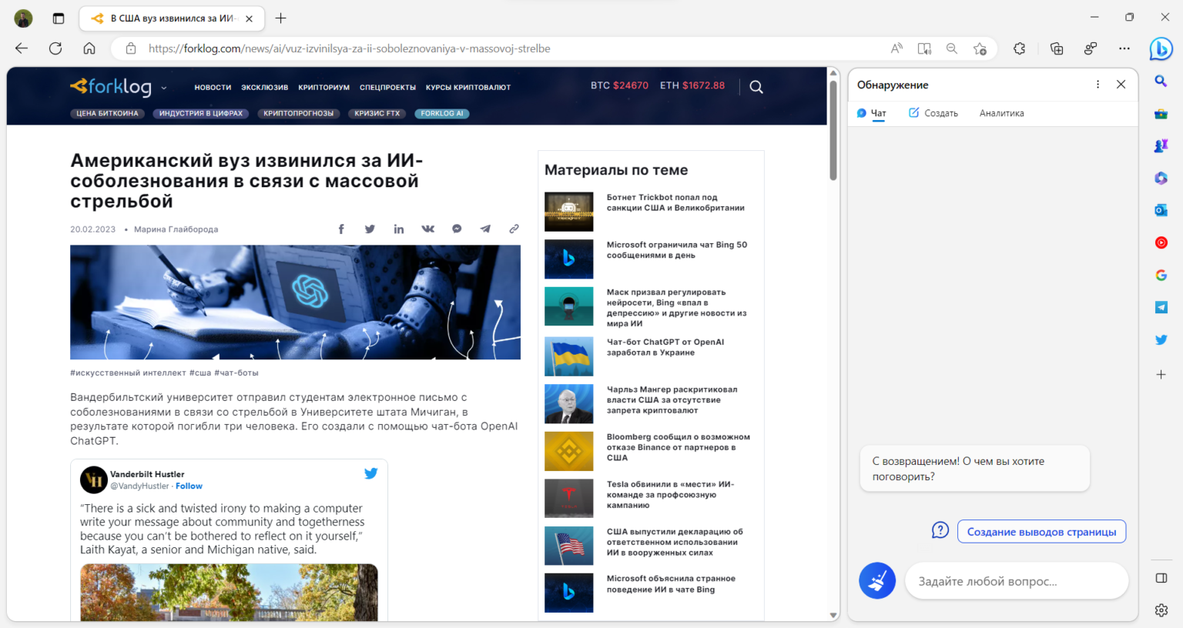Open the Discovery panel options menu

coord(1098,85)
